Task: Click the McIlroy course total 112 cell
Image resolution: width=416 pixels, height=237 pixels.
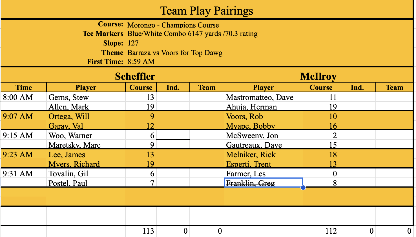Action: point(331,231)
